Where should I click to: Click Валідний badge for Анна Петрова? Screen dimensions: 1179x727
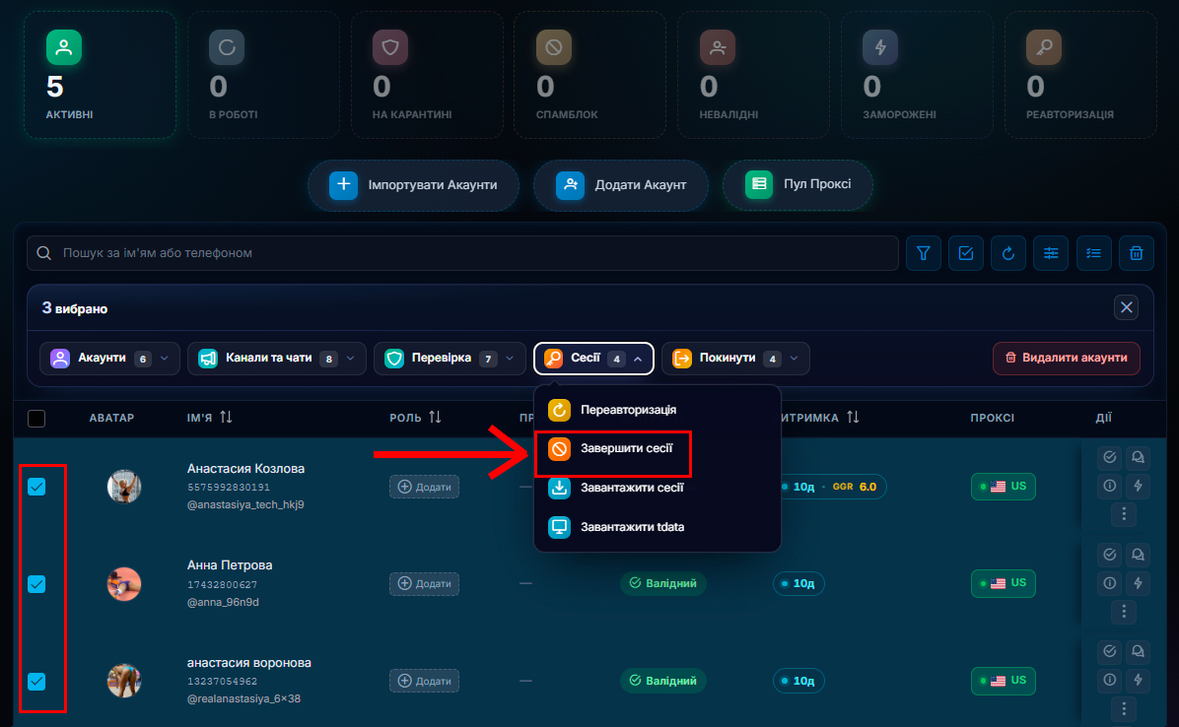click(663, 583)
